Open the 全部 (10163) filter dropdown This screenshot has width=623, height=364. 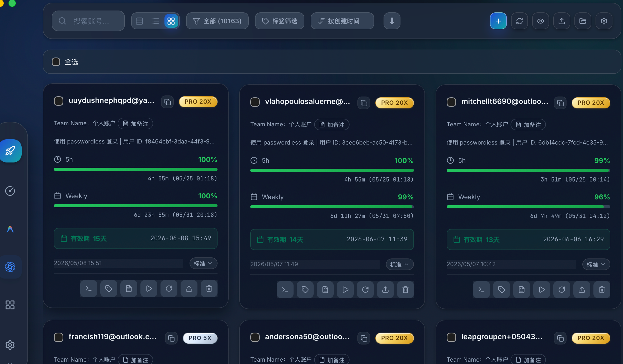[x=217, y=21]
